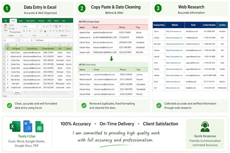
Task: Open the https://www.microsoft.com link
Action: (x=175, y=44)
